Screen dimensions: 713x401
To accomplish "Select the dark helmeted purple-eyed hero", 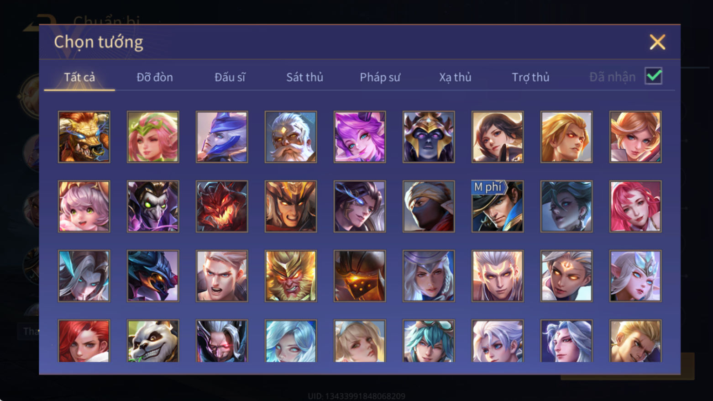I will (429, 137).
